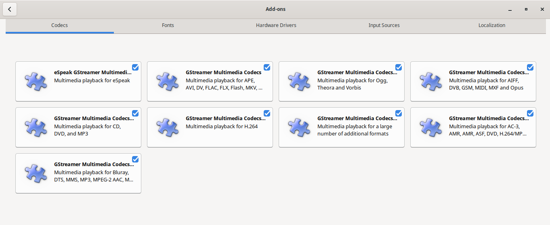Screen dimensions: 550x225
Task: Go back with the left arrow button
Action: (x=10, y=9)
